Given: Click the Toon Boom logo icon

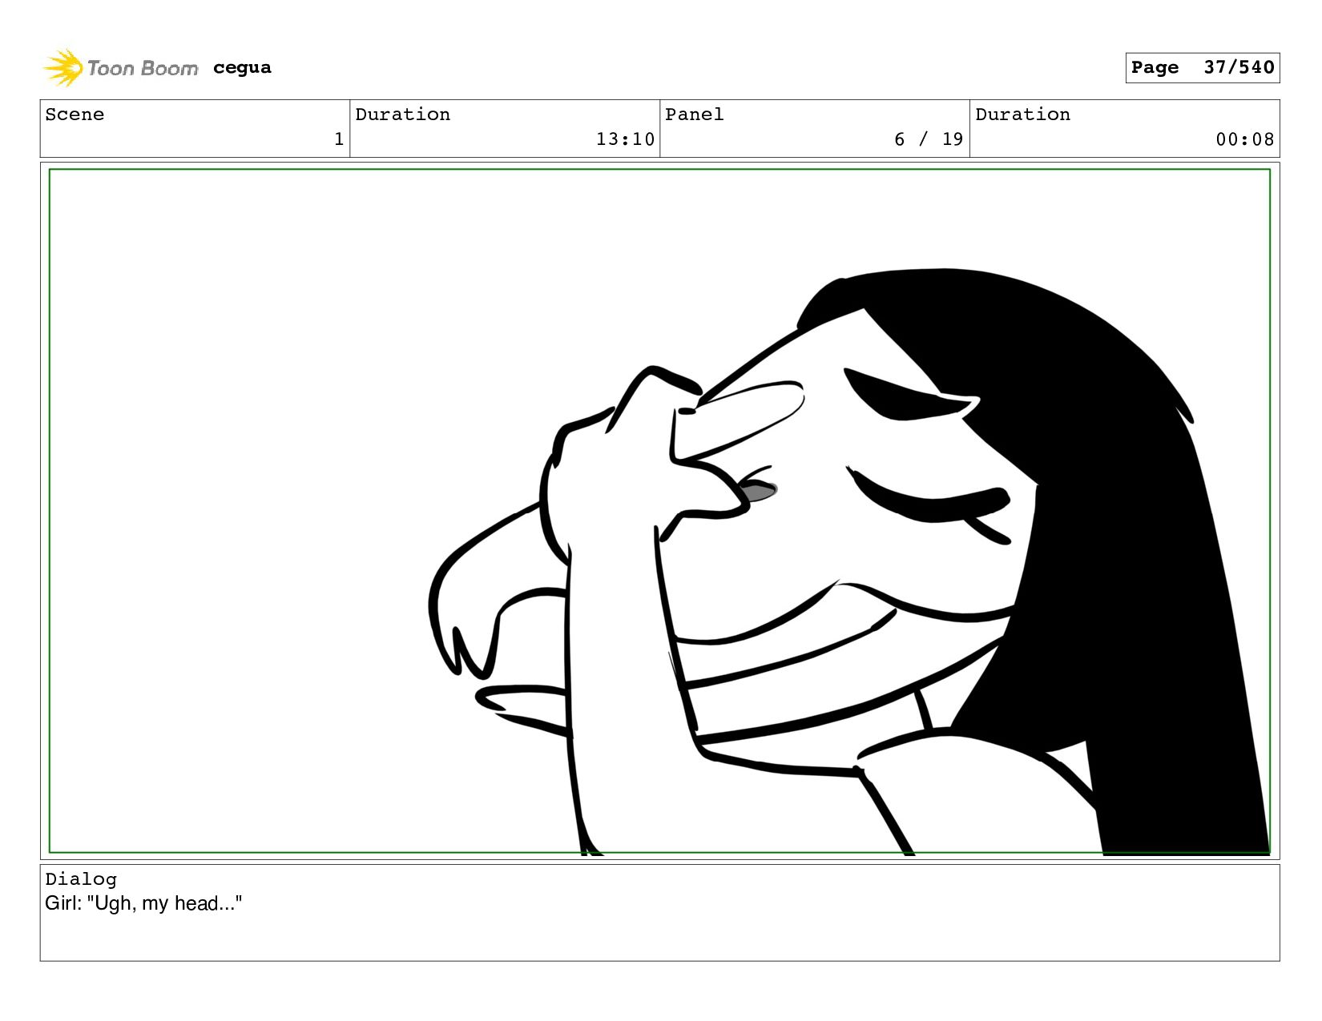Looking at the screenshot, I should 62,68.
